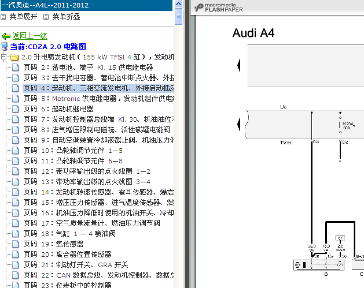Viewport: 364px width, 288px height.
Task: Open 页码 21: 制动灯开关、GRA 开关
Action: pyautogui.click(x=76, y=264)
